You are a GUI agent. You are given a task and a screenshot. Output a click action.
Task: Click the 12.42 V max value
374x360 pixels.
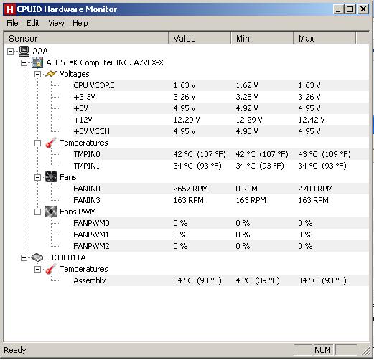(x=312, y=120)
